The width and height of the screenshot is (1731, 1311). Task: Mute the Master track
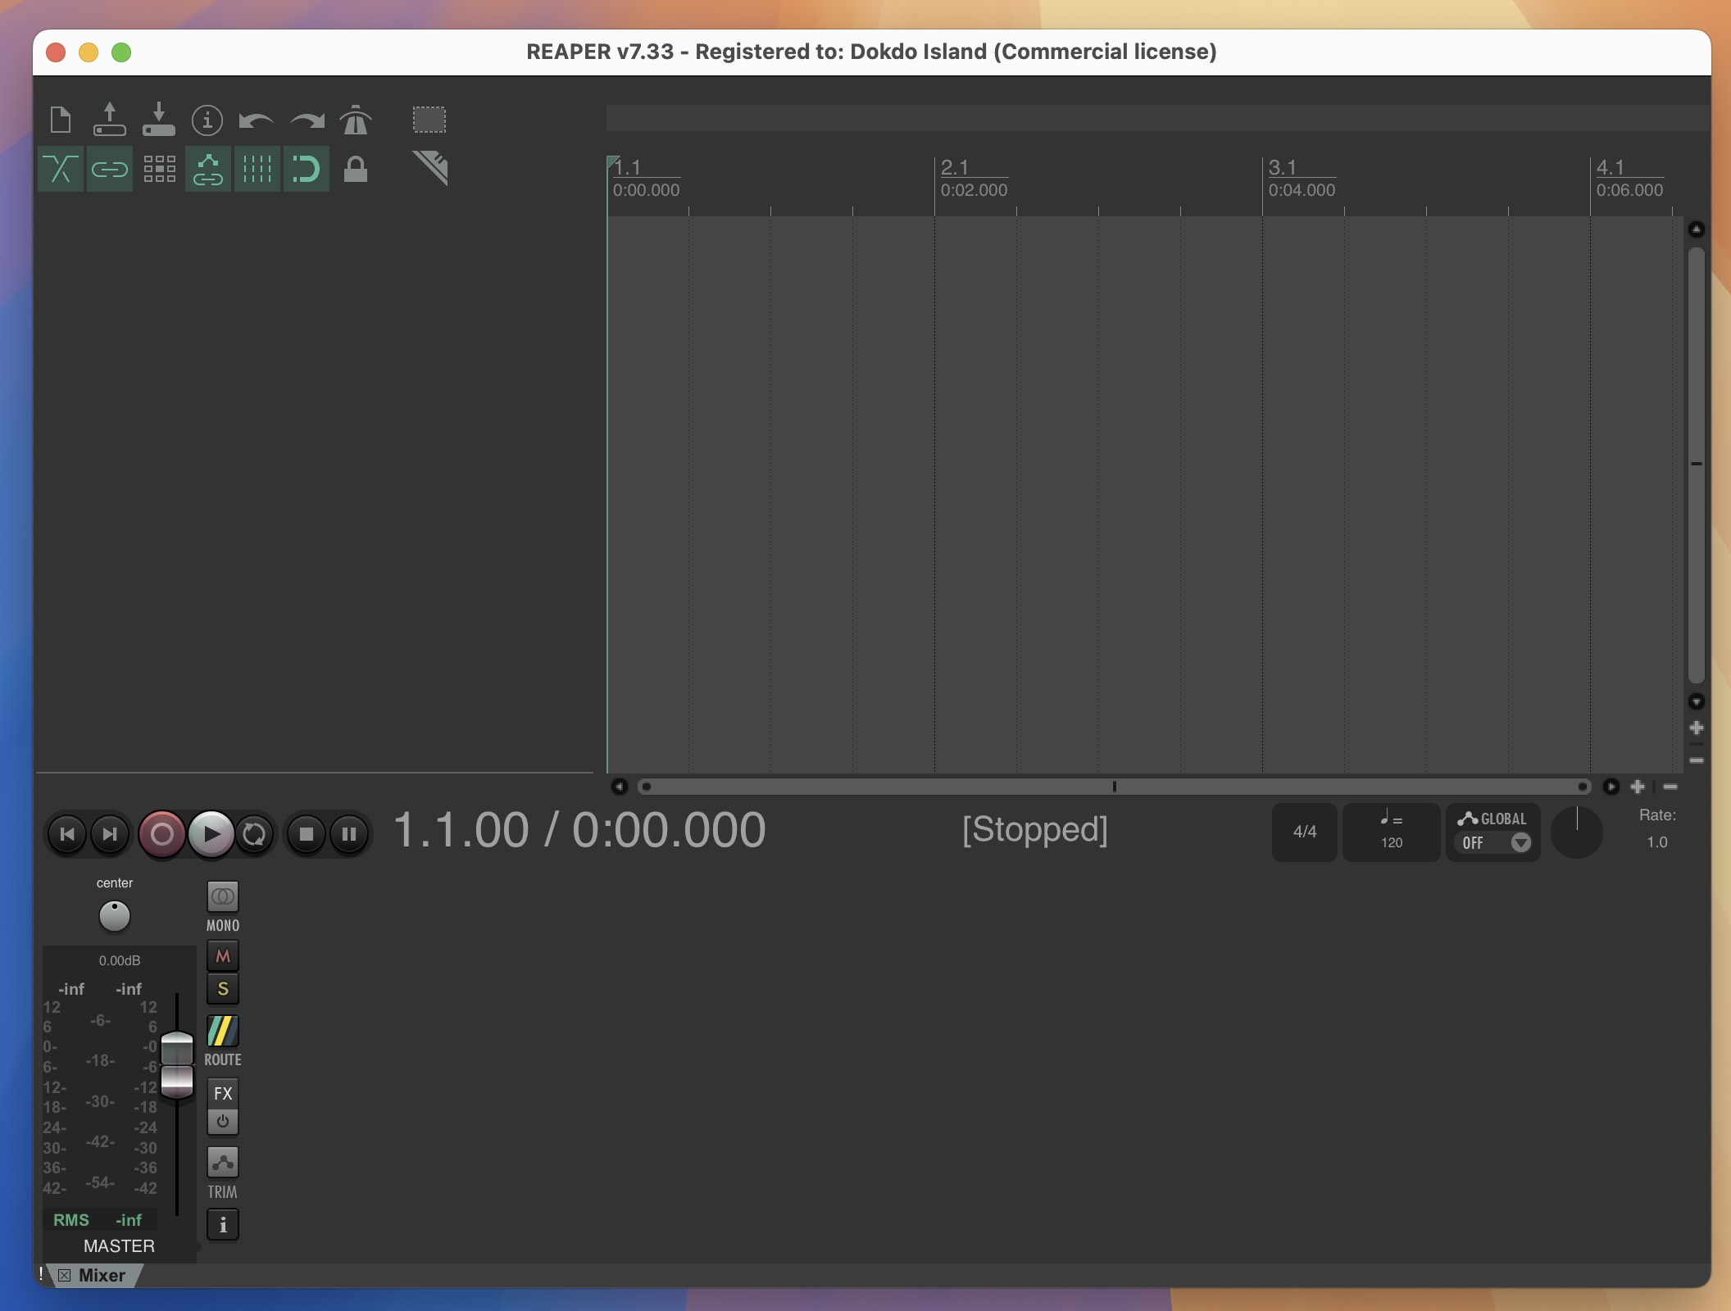222,956
